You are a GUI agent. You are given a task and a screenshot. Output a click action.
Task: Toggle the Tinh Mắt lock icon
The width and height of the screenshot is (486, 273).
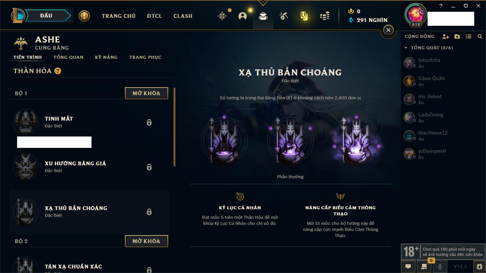[149, 122]
